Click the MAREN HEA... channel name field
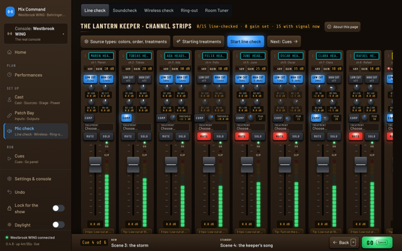The height and width of the screenshot is (251, 402). (101, 56)
